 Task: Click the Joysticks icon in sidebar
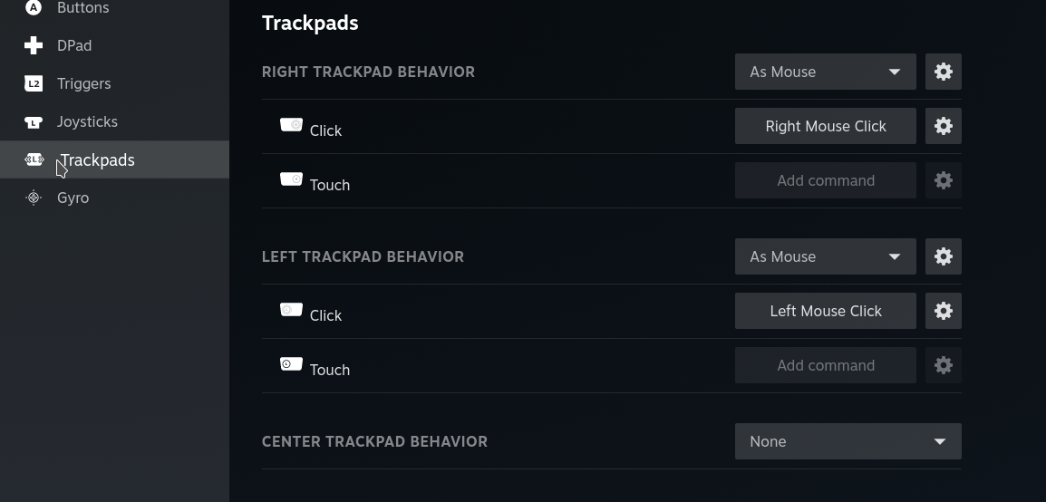tap(34, 121)
